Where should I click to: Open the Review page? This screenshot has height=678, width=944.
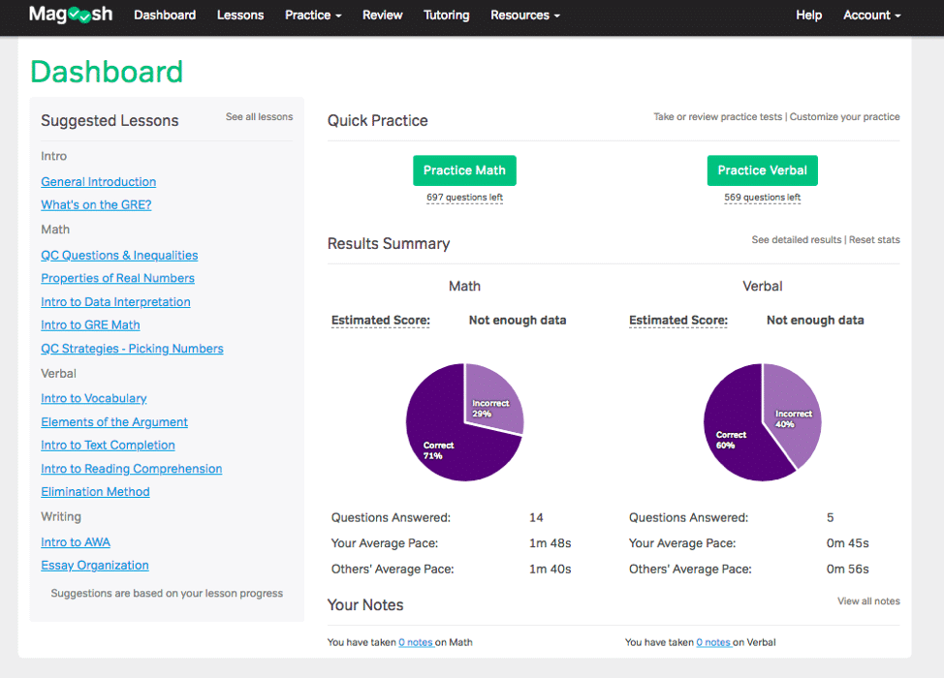[382, 15]
